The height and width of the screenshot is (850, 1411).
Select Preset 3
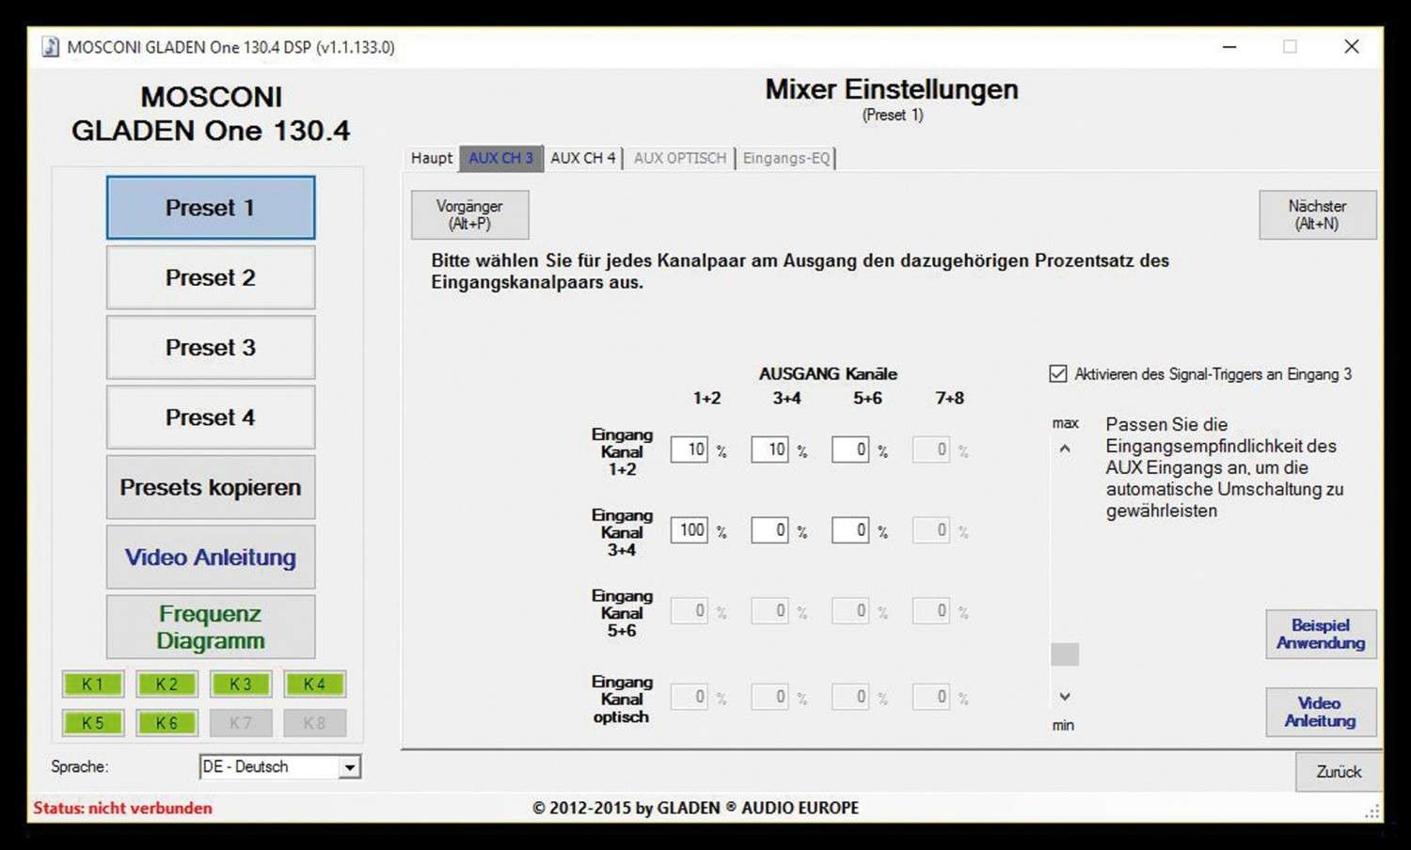211,347
